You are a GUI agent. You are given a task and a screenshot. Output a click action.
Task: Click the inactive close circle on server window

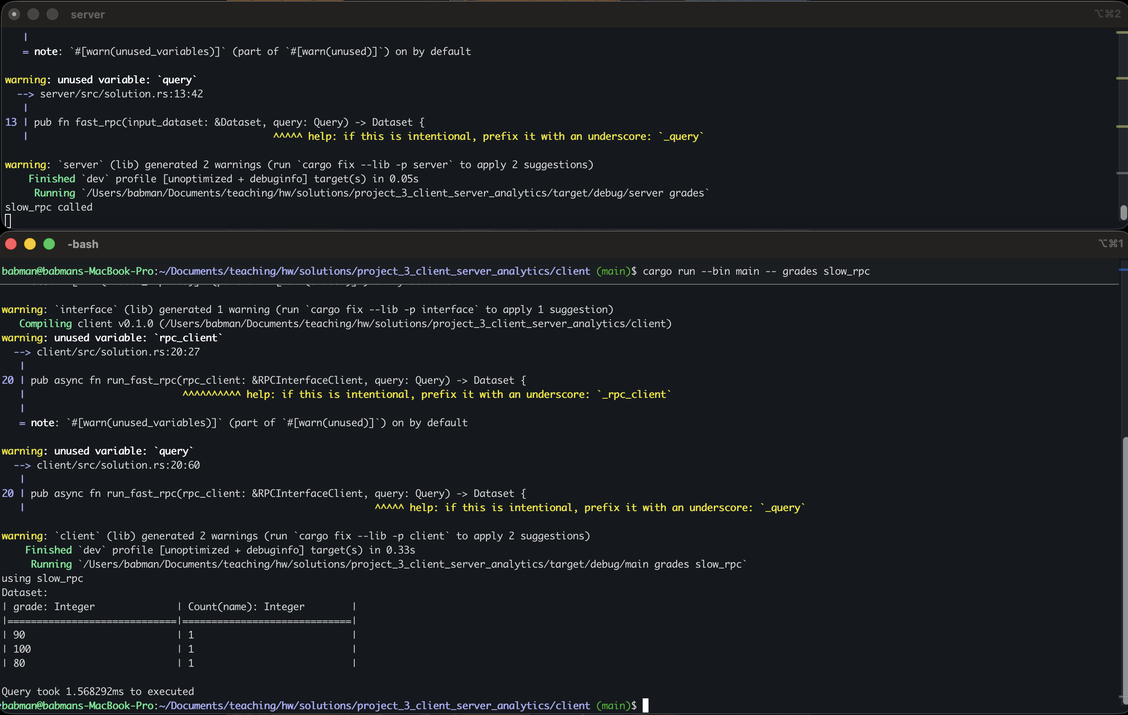[14, 14]
